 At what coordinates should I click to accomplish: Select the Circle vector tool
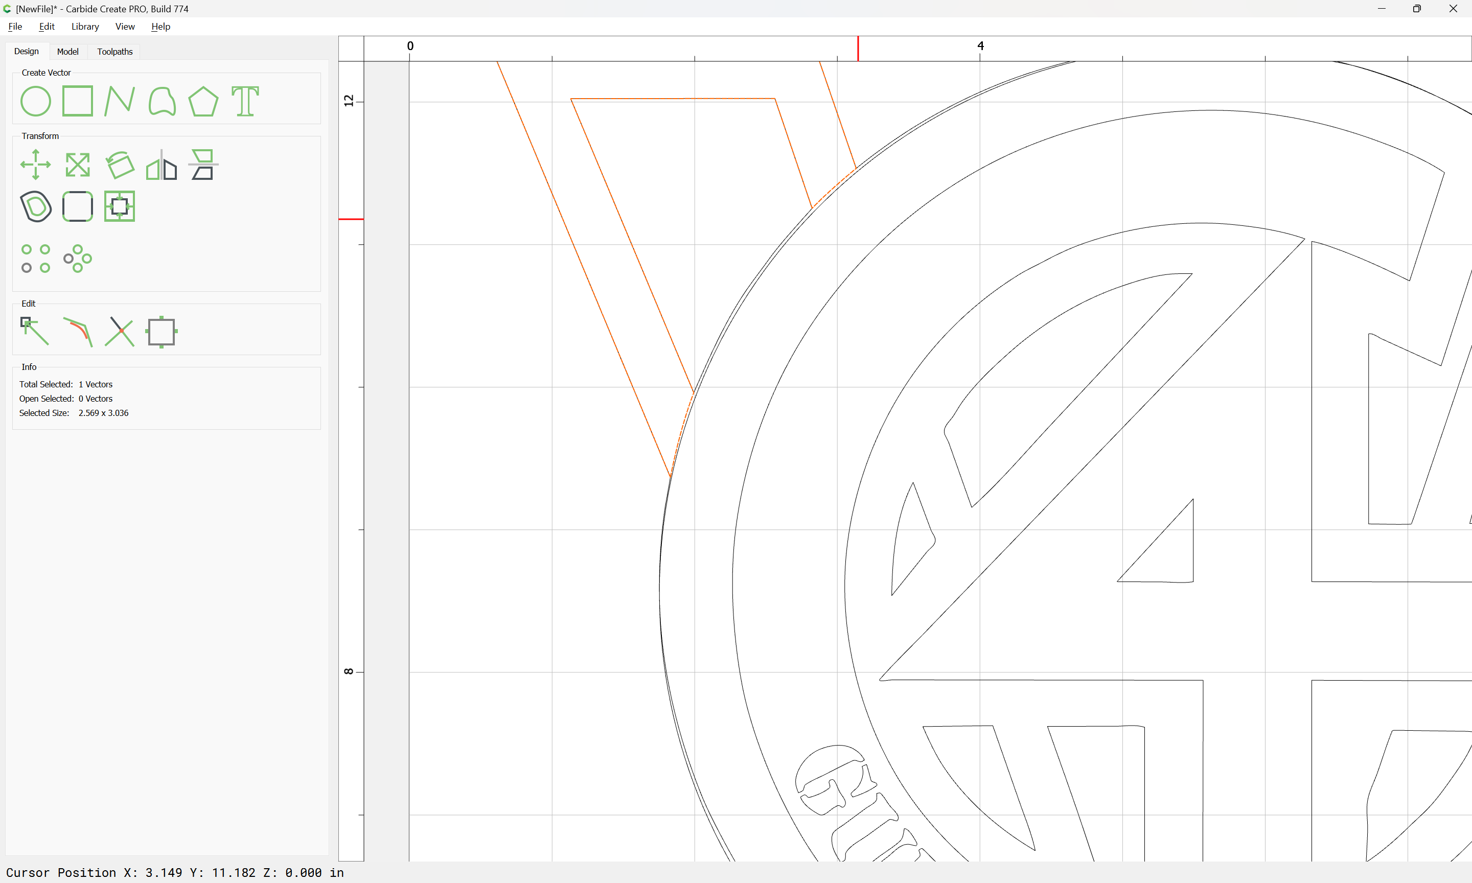[36, 101]
